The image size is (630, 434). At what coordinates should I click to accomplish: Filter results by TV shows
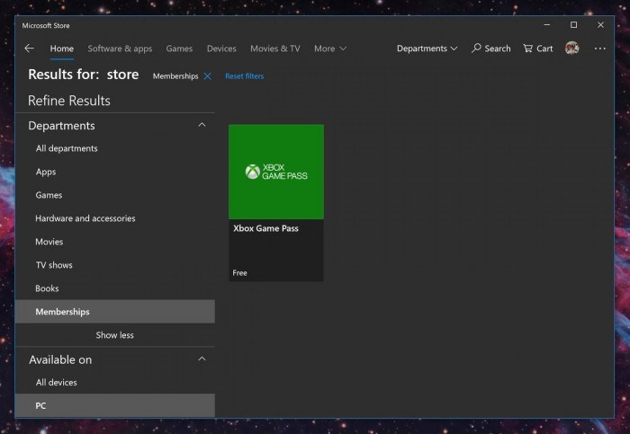point(115,265)
